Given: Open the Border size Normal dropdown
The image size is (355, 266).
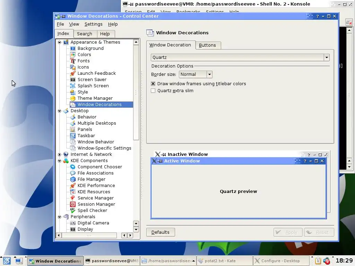Looking at the screenshot, I should [196, 74].
